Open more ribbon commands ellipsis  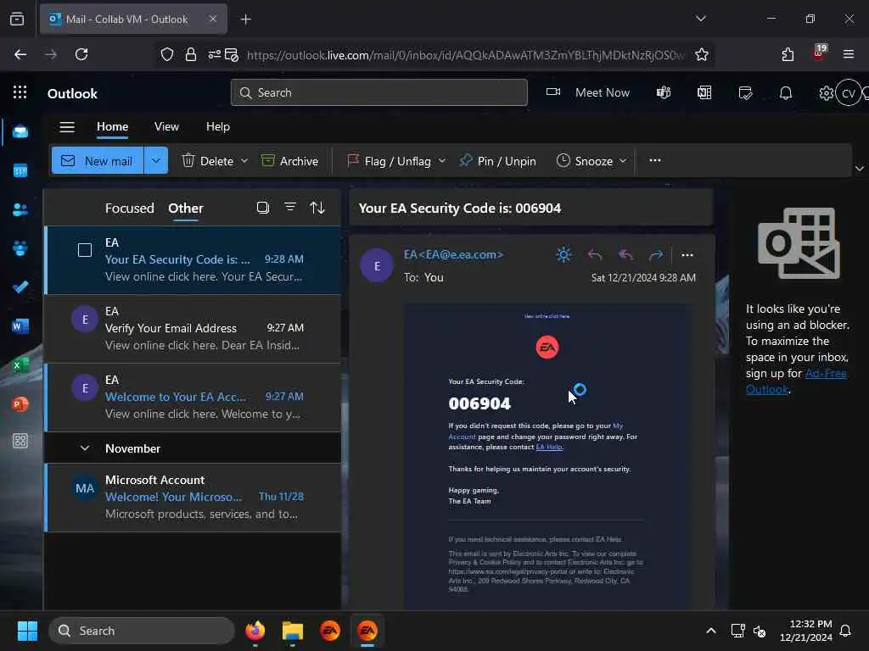[655, 160]
